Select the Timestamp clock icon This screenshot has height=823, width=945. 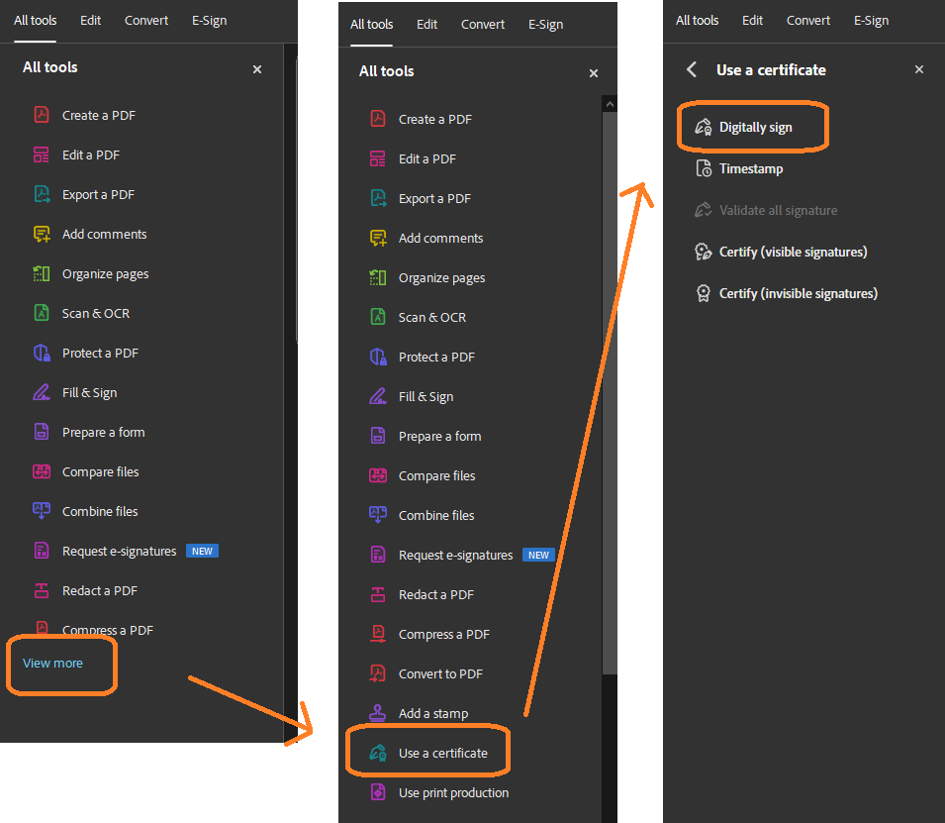click(704, 168)
